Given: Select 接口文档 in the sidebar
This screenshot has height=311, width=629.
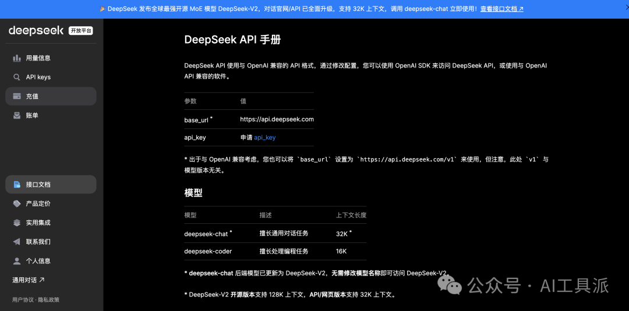Looking at the screenshot, I should 51,184.
